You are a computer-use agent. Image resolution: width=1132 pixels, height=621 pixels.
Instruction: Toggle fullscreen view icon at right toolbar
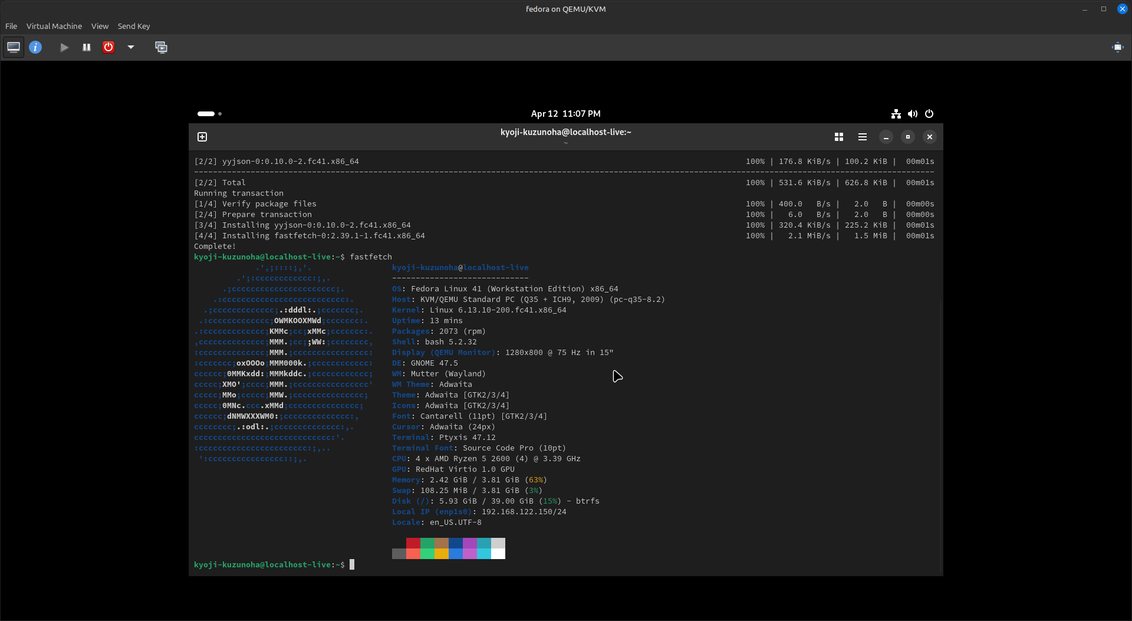tap(1118, 47)
